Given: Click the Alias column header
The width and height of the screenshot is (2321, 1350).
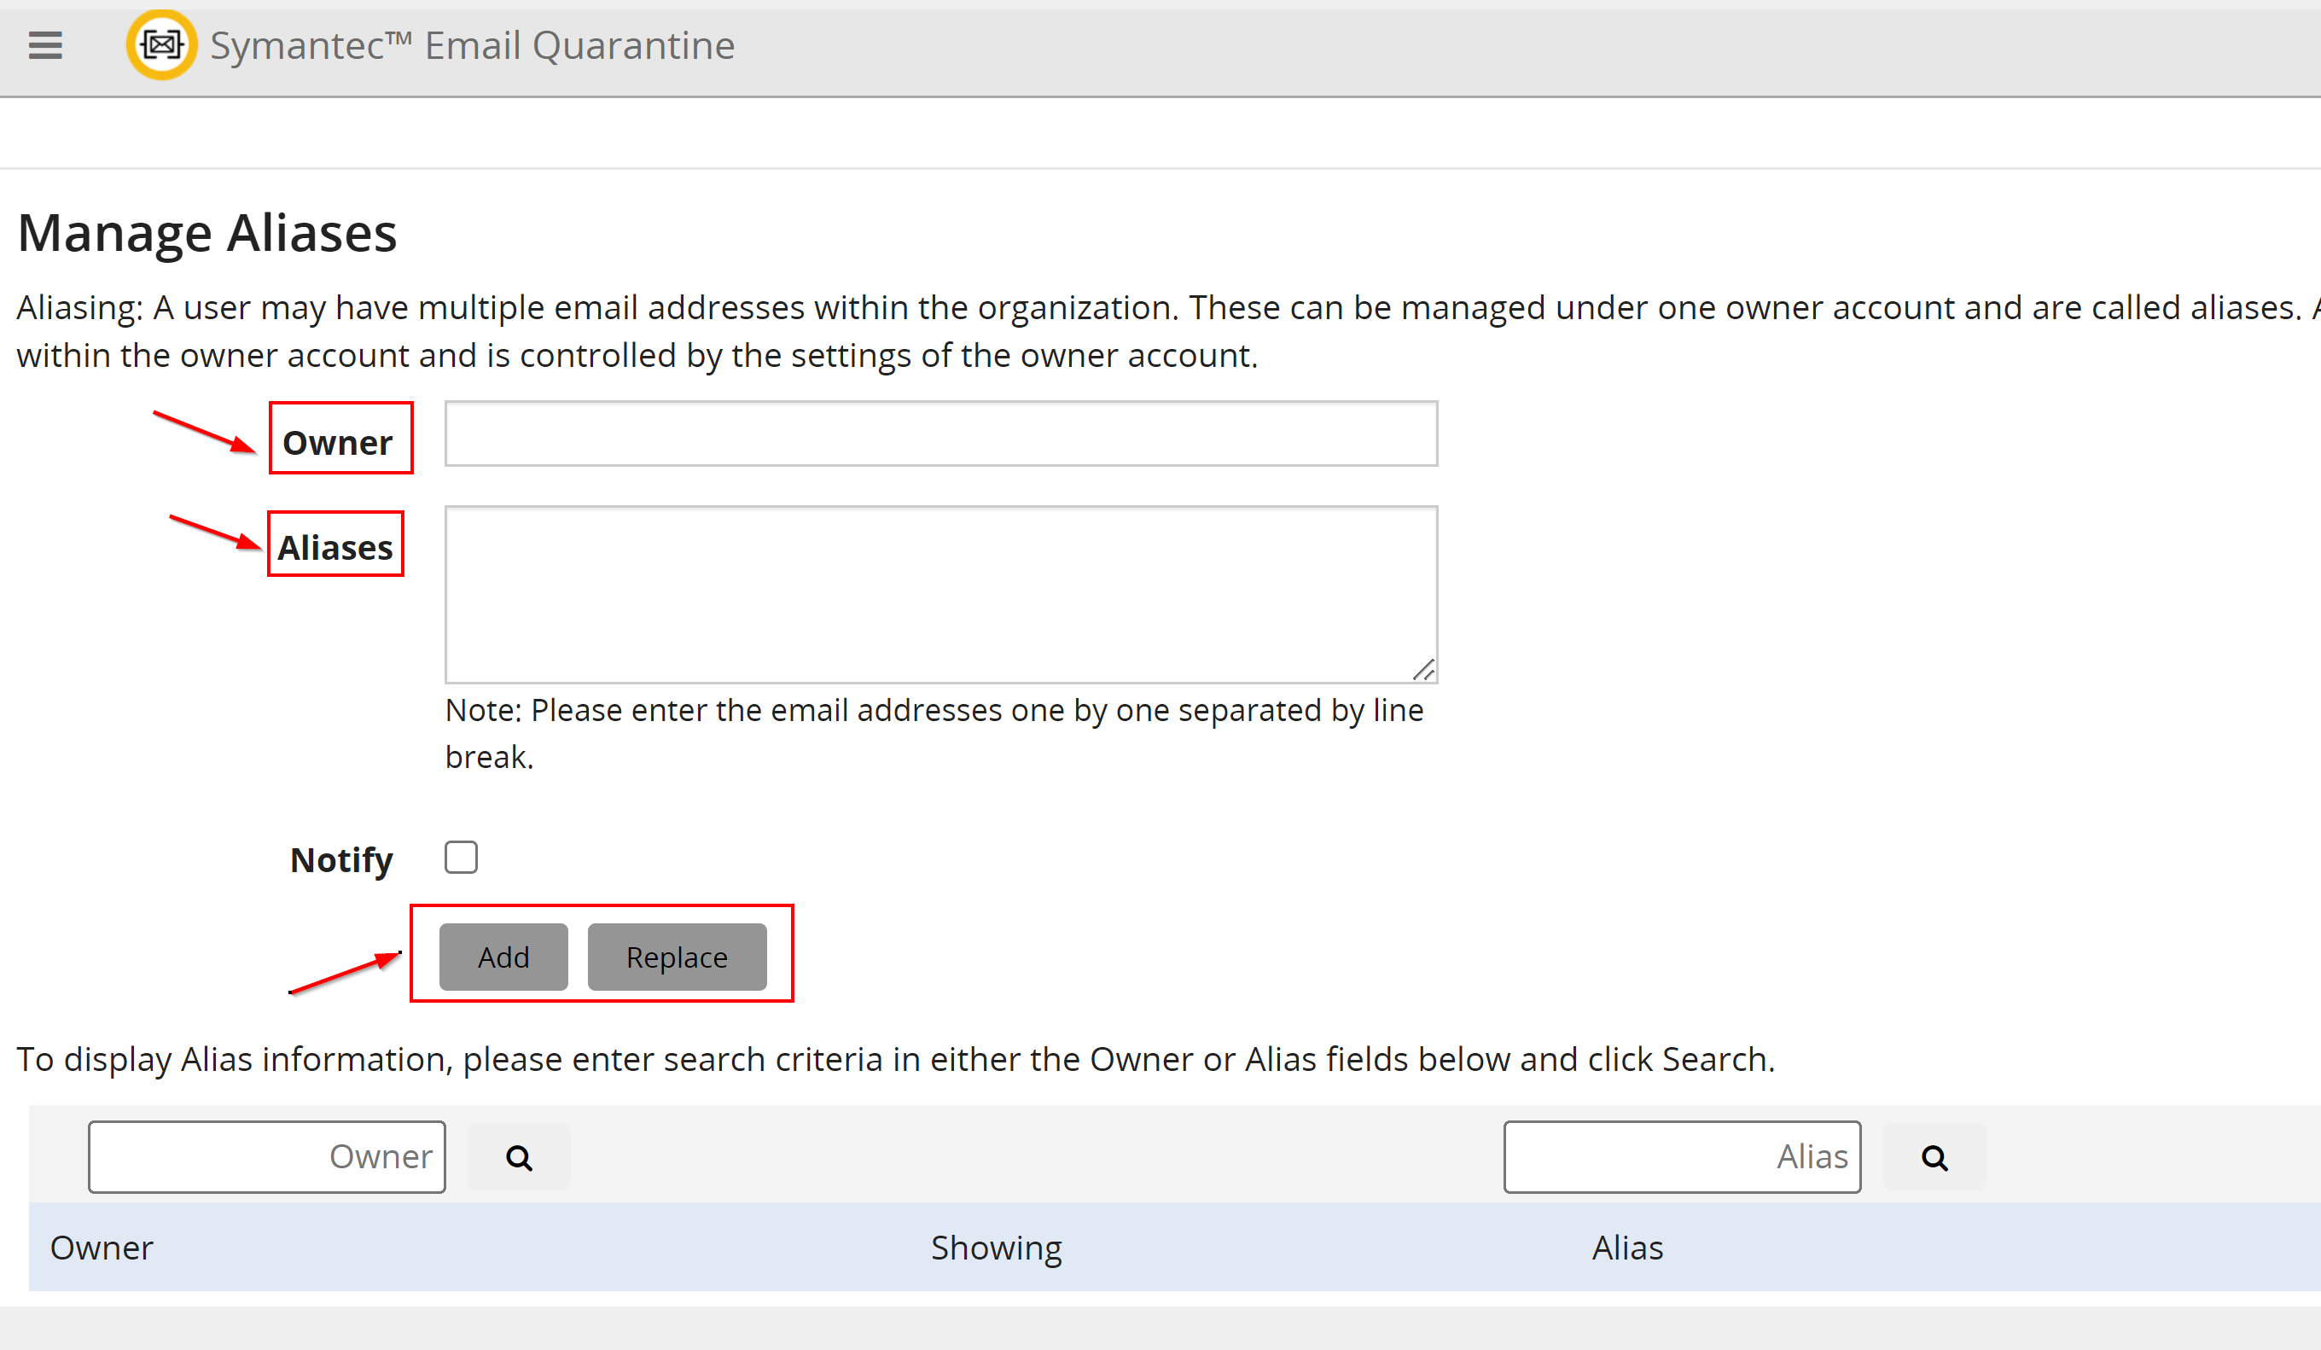Looking at the screenshot, I should click(1627, 1248).
